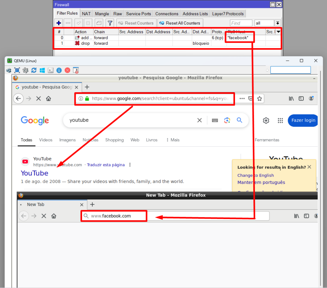
Task: Click the bookmark star icon in address bar
Action: (x=259, y=98)
